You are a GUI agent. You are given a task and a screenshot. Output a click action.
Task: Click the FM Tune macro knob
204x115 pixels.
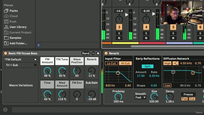coord(62,71)
